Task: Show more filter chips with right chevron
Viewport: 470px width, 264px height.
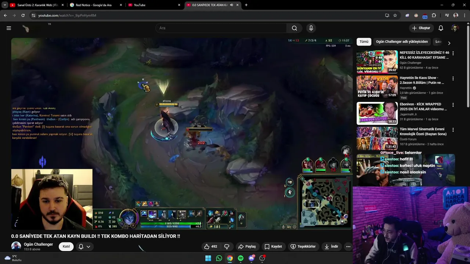Action: 449,43
